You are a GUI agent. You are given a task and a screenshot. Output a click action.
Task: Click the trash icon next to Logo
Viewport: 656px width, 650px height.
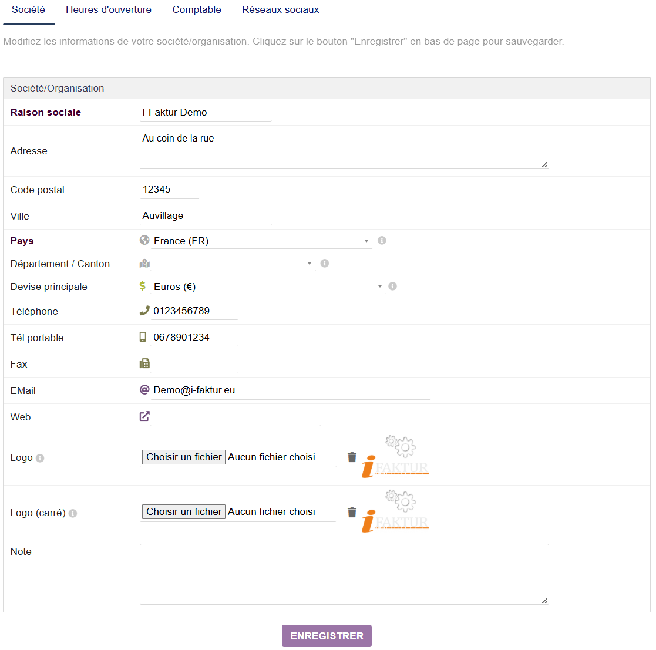click(x=352, y=457)
